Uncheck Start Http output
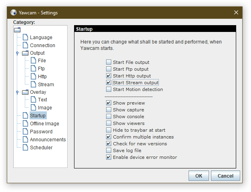251x192 pixels. (108, 76)
